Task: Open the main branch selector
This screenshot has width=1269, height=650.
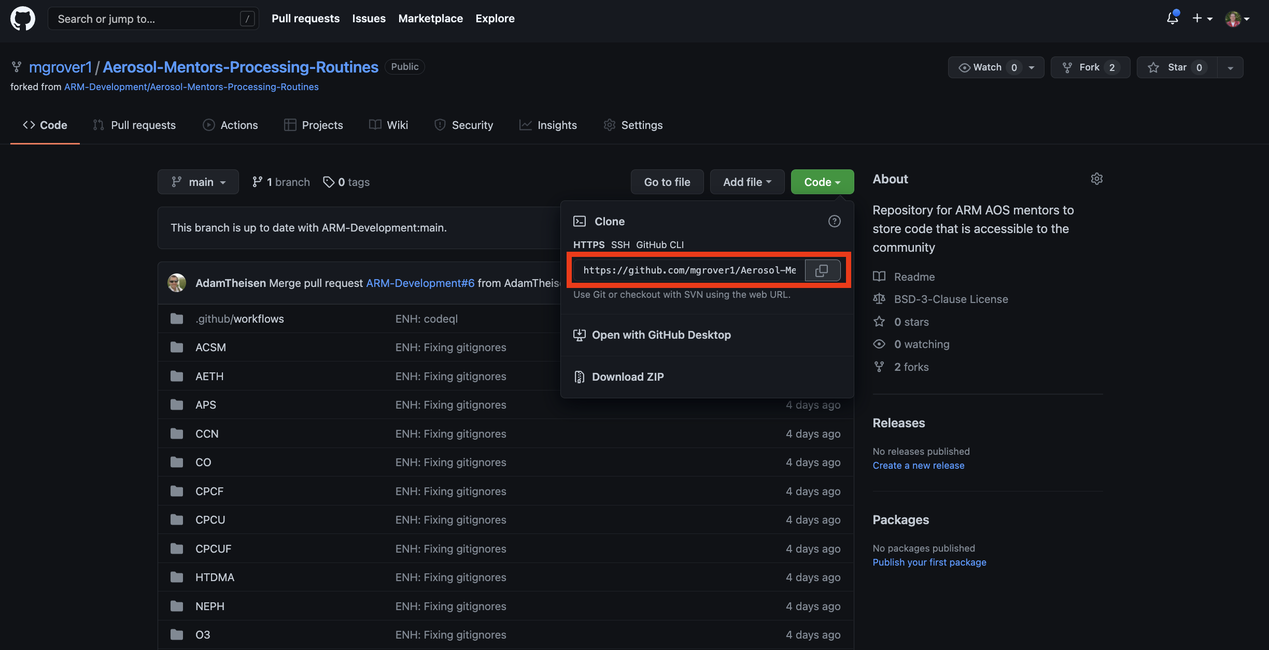Action: coord(198,182)
